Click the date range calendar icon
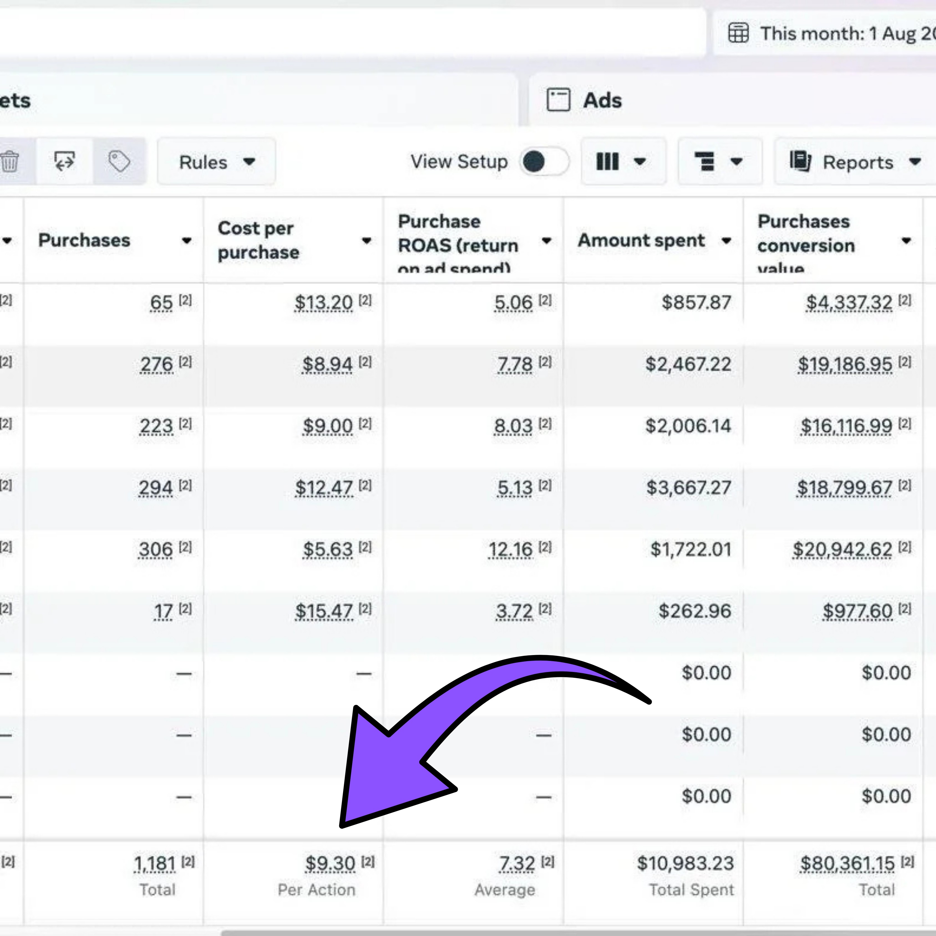This screenshot has width=936, height=936. [739, 33]
